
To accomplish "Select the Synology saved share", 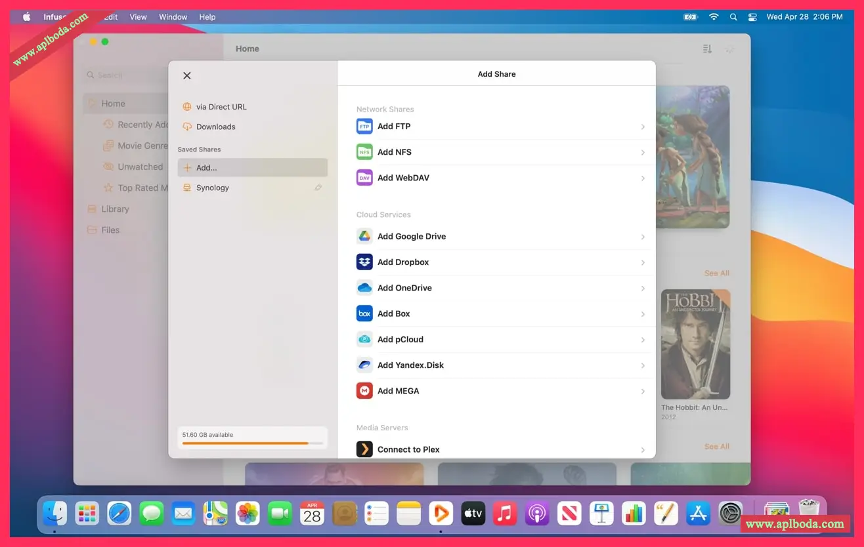I will tap(213, 188).
